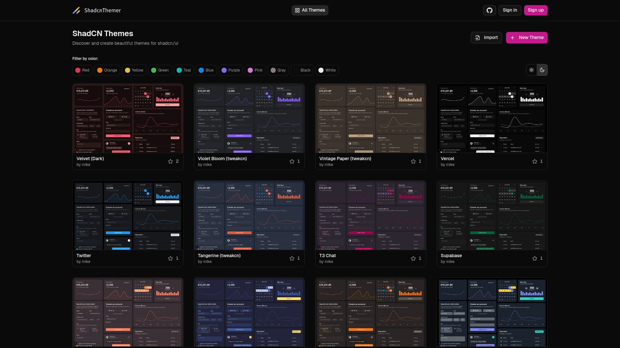Select the Black color filter chip
This screenshot has height=348, width=620.
[x=302, y=70]
